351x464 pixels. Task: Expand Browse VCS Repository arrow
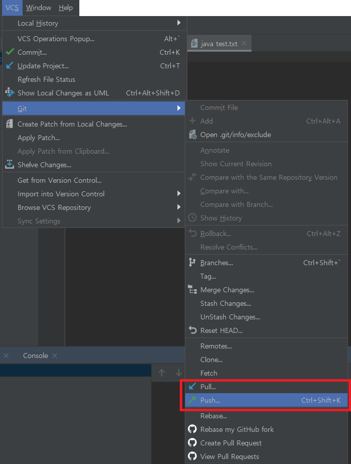tap(179, 207)
